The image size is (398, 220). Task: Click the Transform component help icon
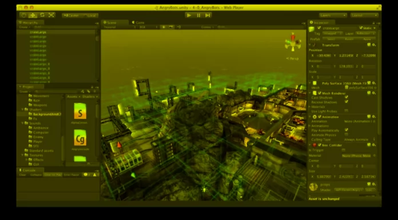click(x=369, y=45)
